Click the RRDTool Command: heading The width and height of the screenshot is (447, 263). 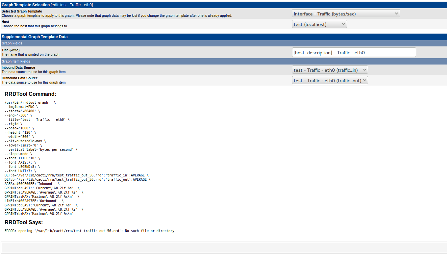click(31, 94)
